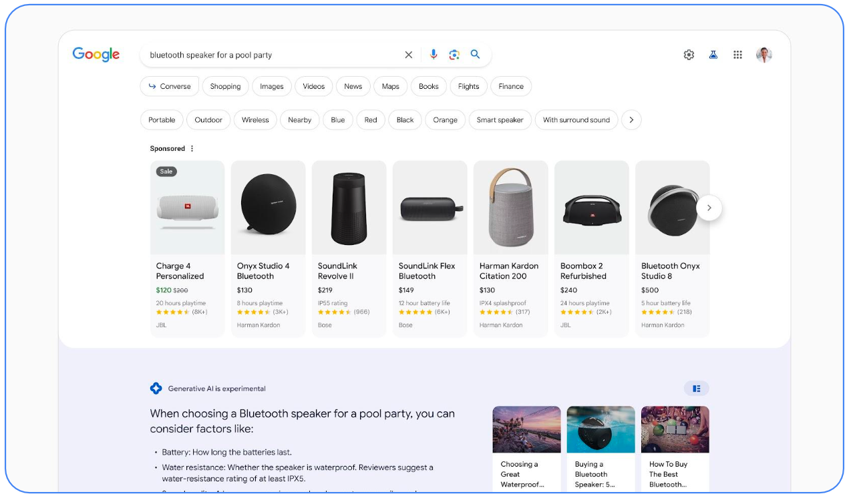The height and width of the screenshot is (502, 849).
Task: Open Google Lens image search
Action: (x=454, y=55)
